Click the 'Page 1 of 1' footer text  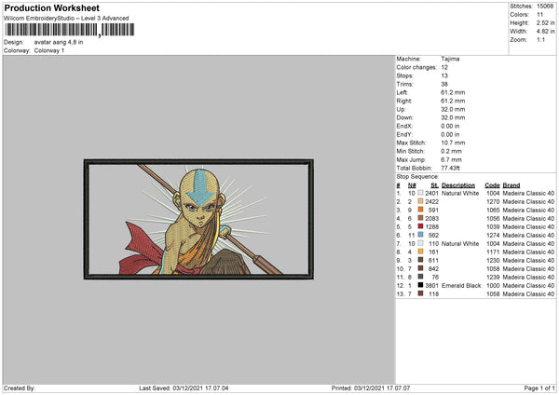pos(539,388)
